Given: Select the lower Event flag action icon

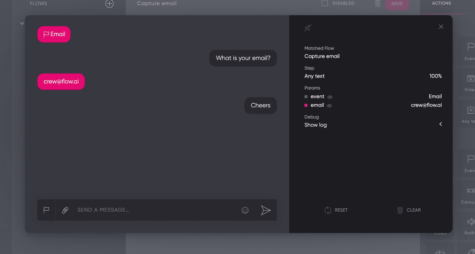Looking at the screenshot, I should (470, 159).
